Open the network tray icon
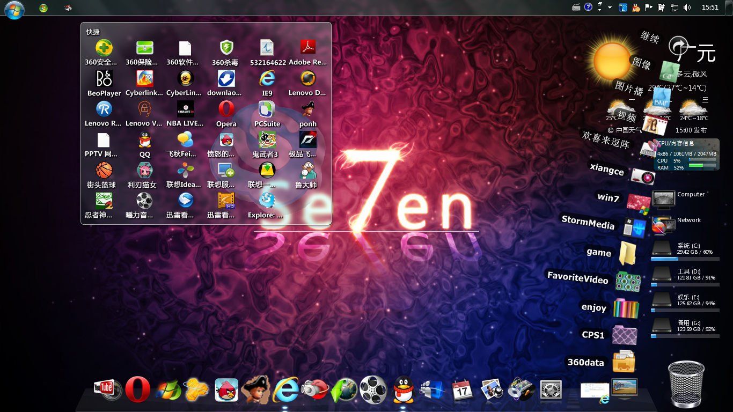Viewport: 733px width, 412px height. (x=675, y=8)
